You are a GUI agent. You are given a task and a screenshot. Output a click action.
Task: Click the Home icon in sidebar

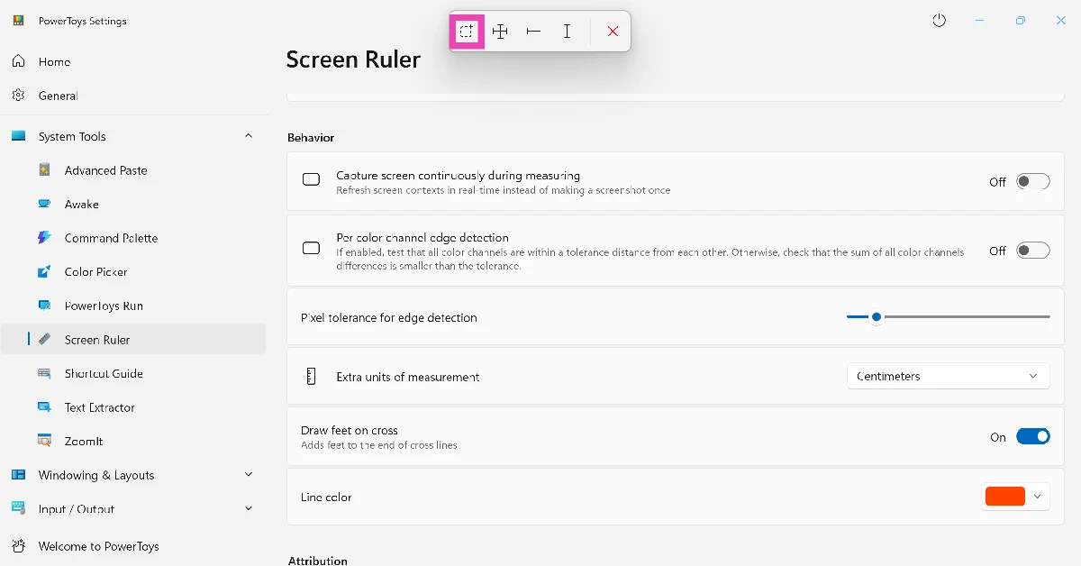18,61
